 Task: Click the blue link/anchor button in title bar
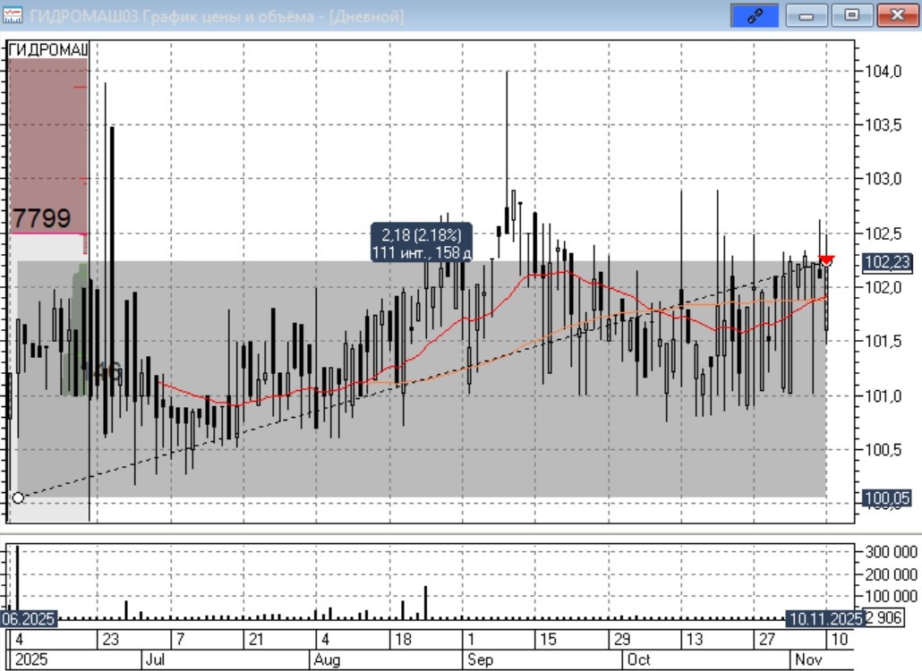point(755,15)
